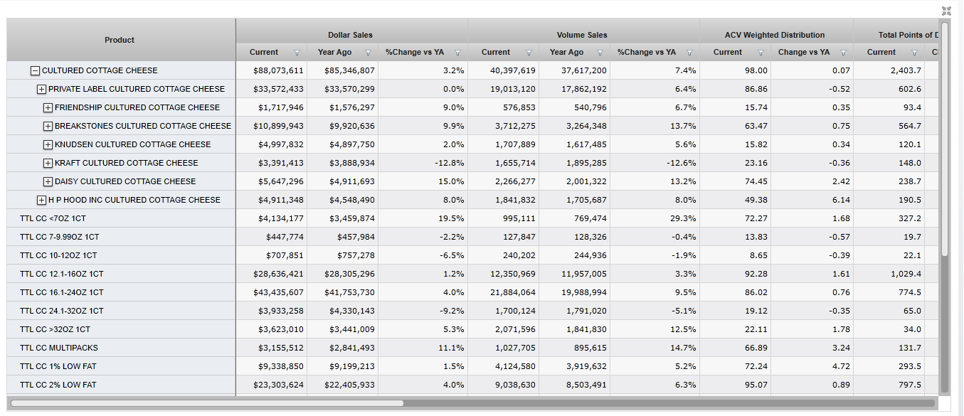Click filter icon for Volume Sales Year Ago
This screenshot has width=964, height=416.
(600, 53)
